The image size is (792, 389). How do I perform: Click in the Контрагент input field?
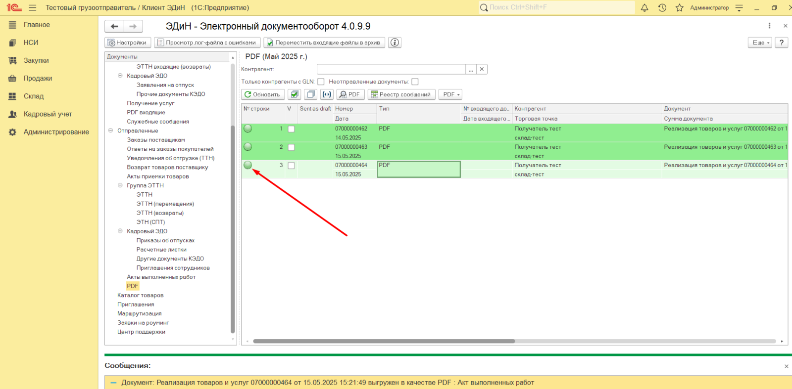click(x=391, y=69)
